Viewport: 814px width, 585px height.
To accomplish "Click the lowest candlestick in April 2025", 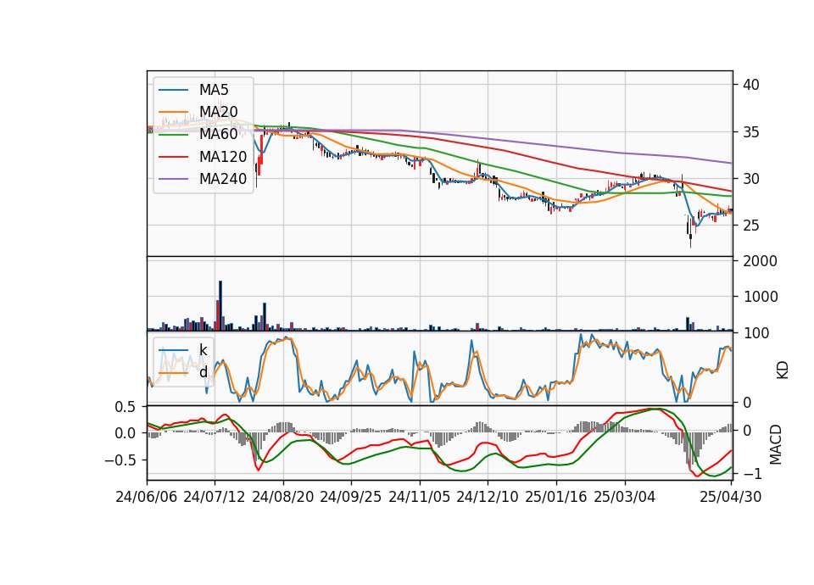I will [690, 237].
